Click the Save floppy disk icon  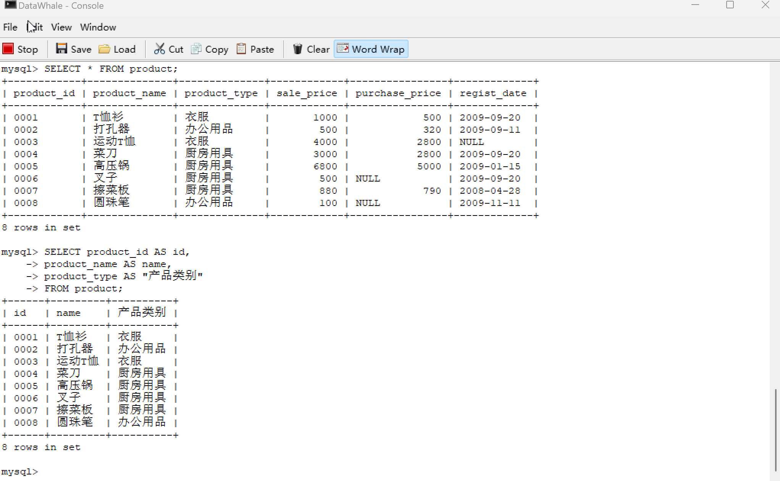(x=61, y=48)
